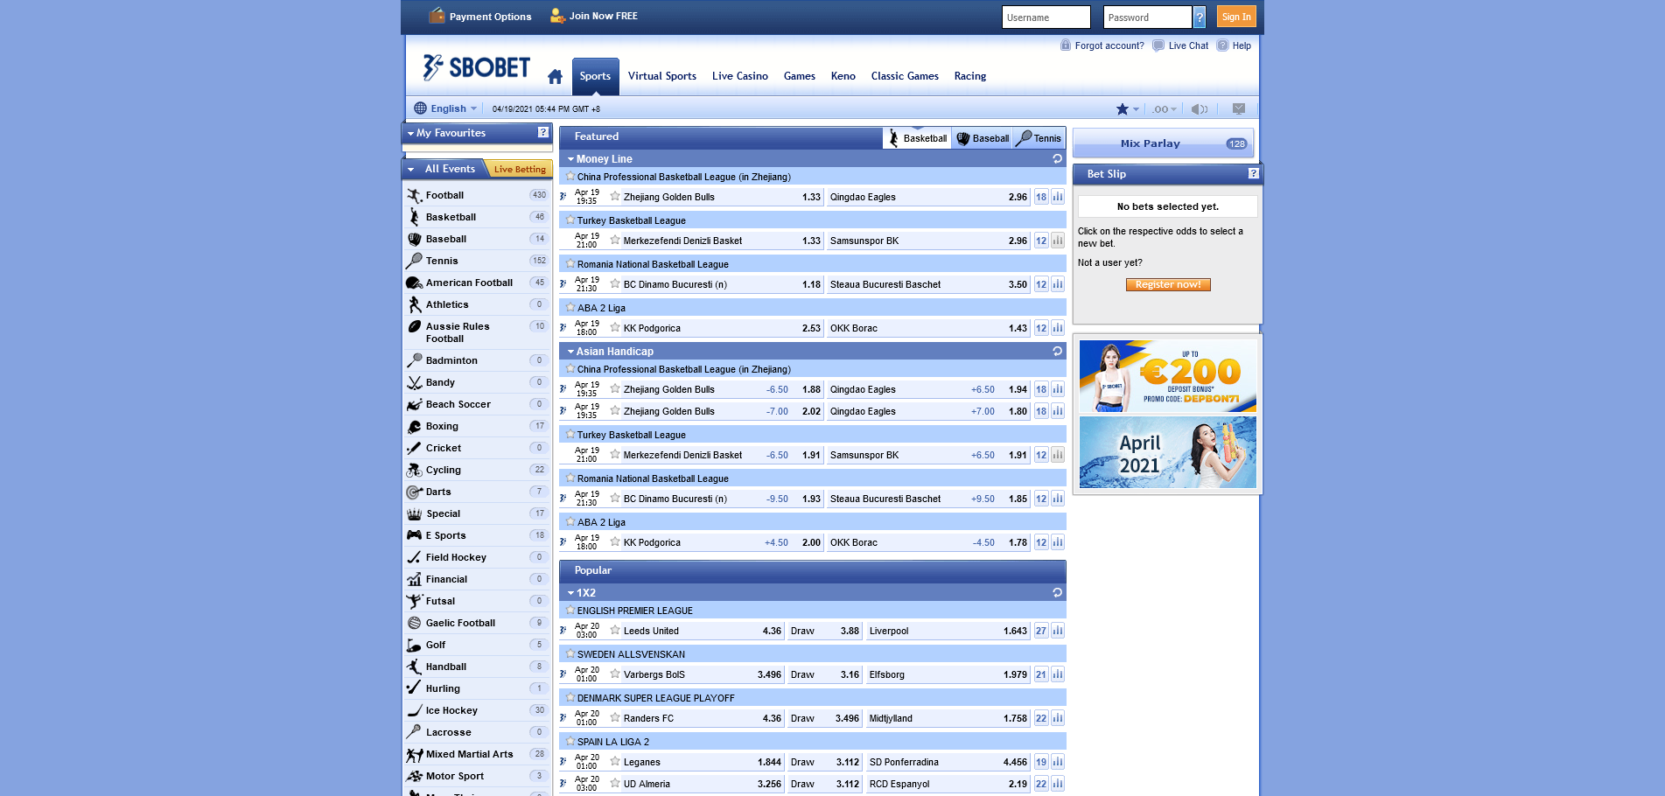
Task: Favourite the Leganes match star
Action: tap(615, 761)
